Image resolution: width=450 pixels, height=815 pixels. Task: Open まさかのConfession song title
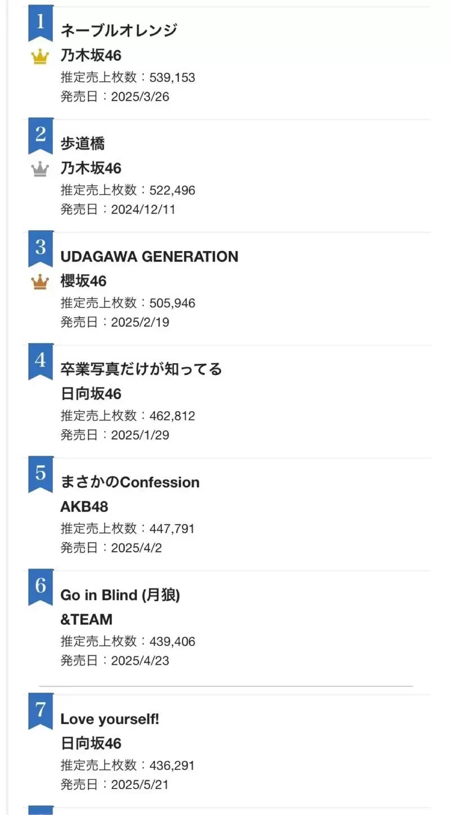tap(130, 482)
